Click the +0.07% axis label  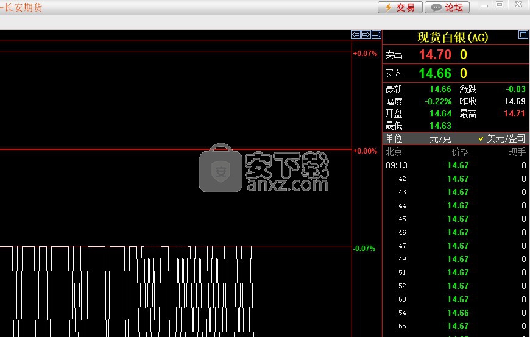365,54
